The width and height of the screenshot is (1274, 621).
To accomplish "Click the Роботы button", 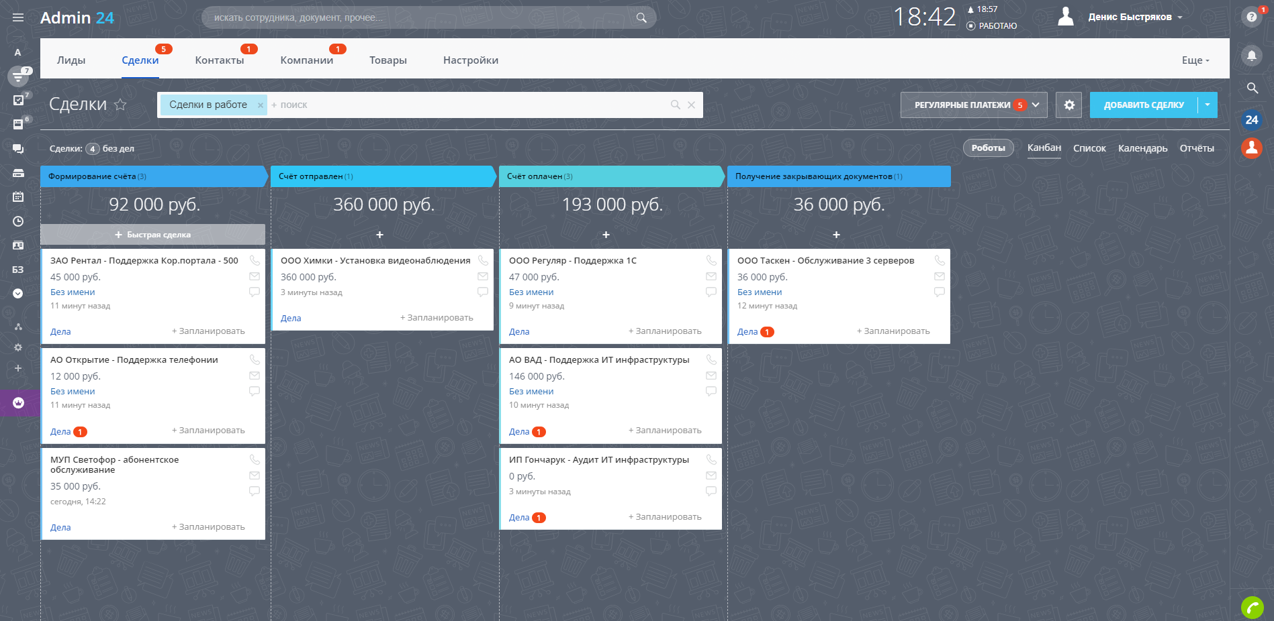I will pyautogui.click(x=988, y=148).
